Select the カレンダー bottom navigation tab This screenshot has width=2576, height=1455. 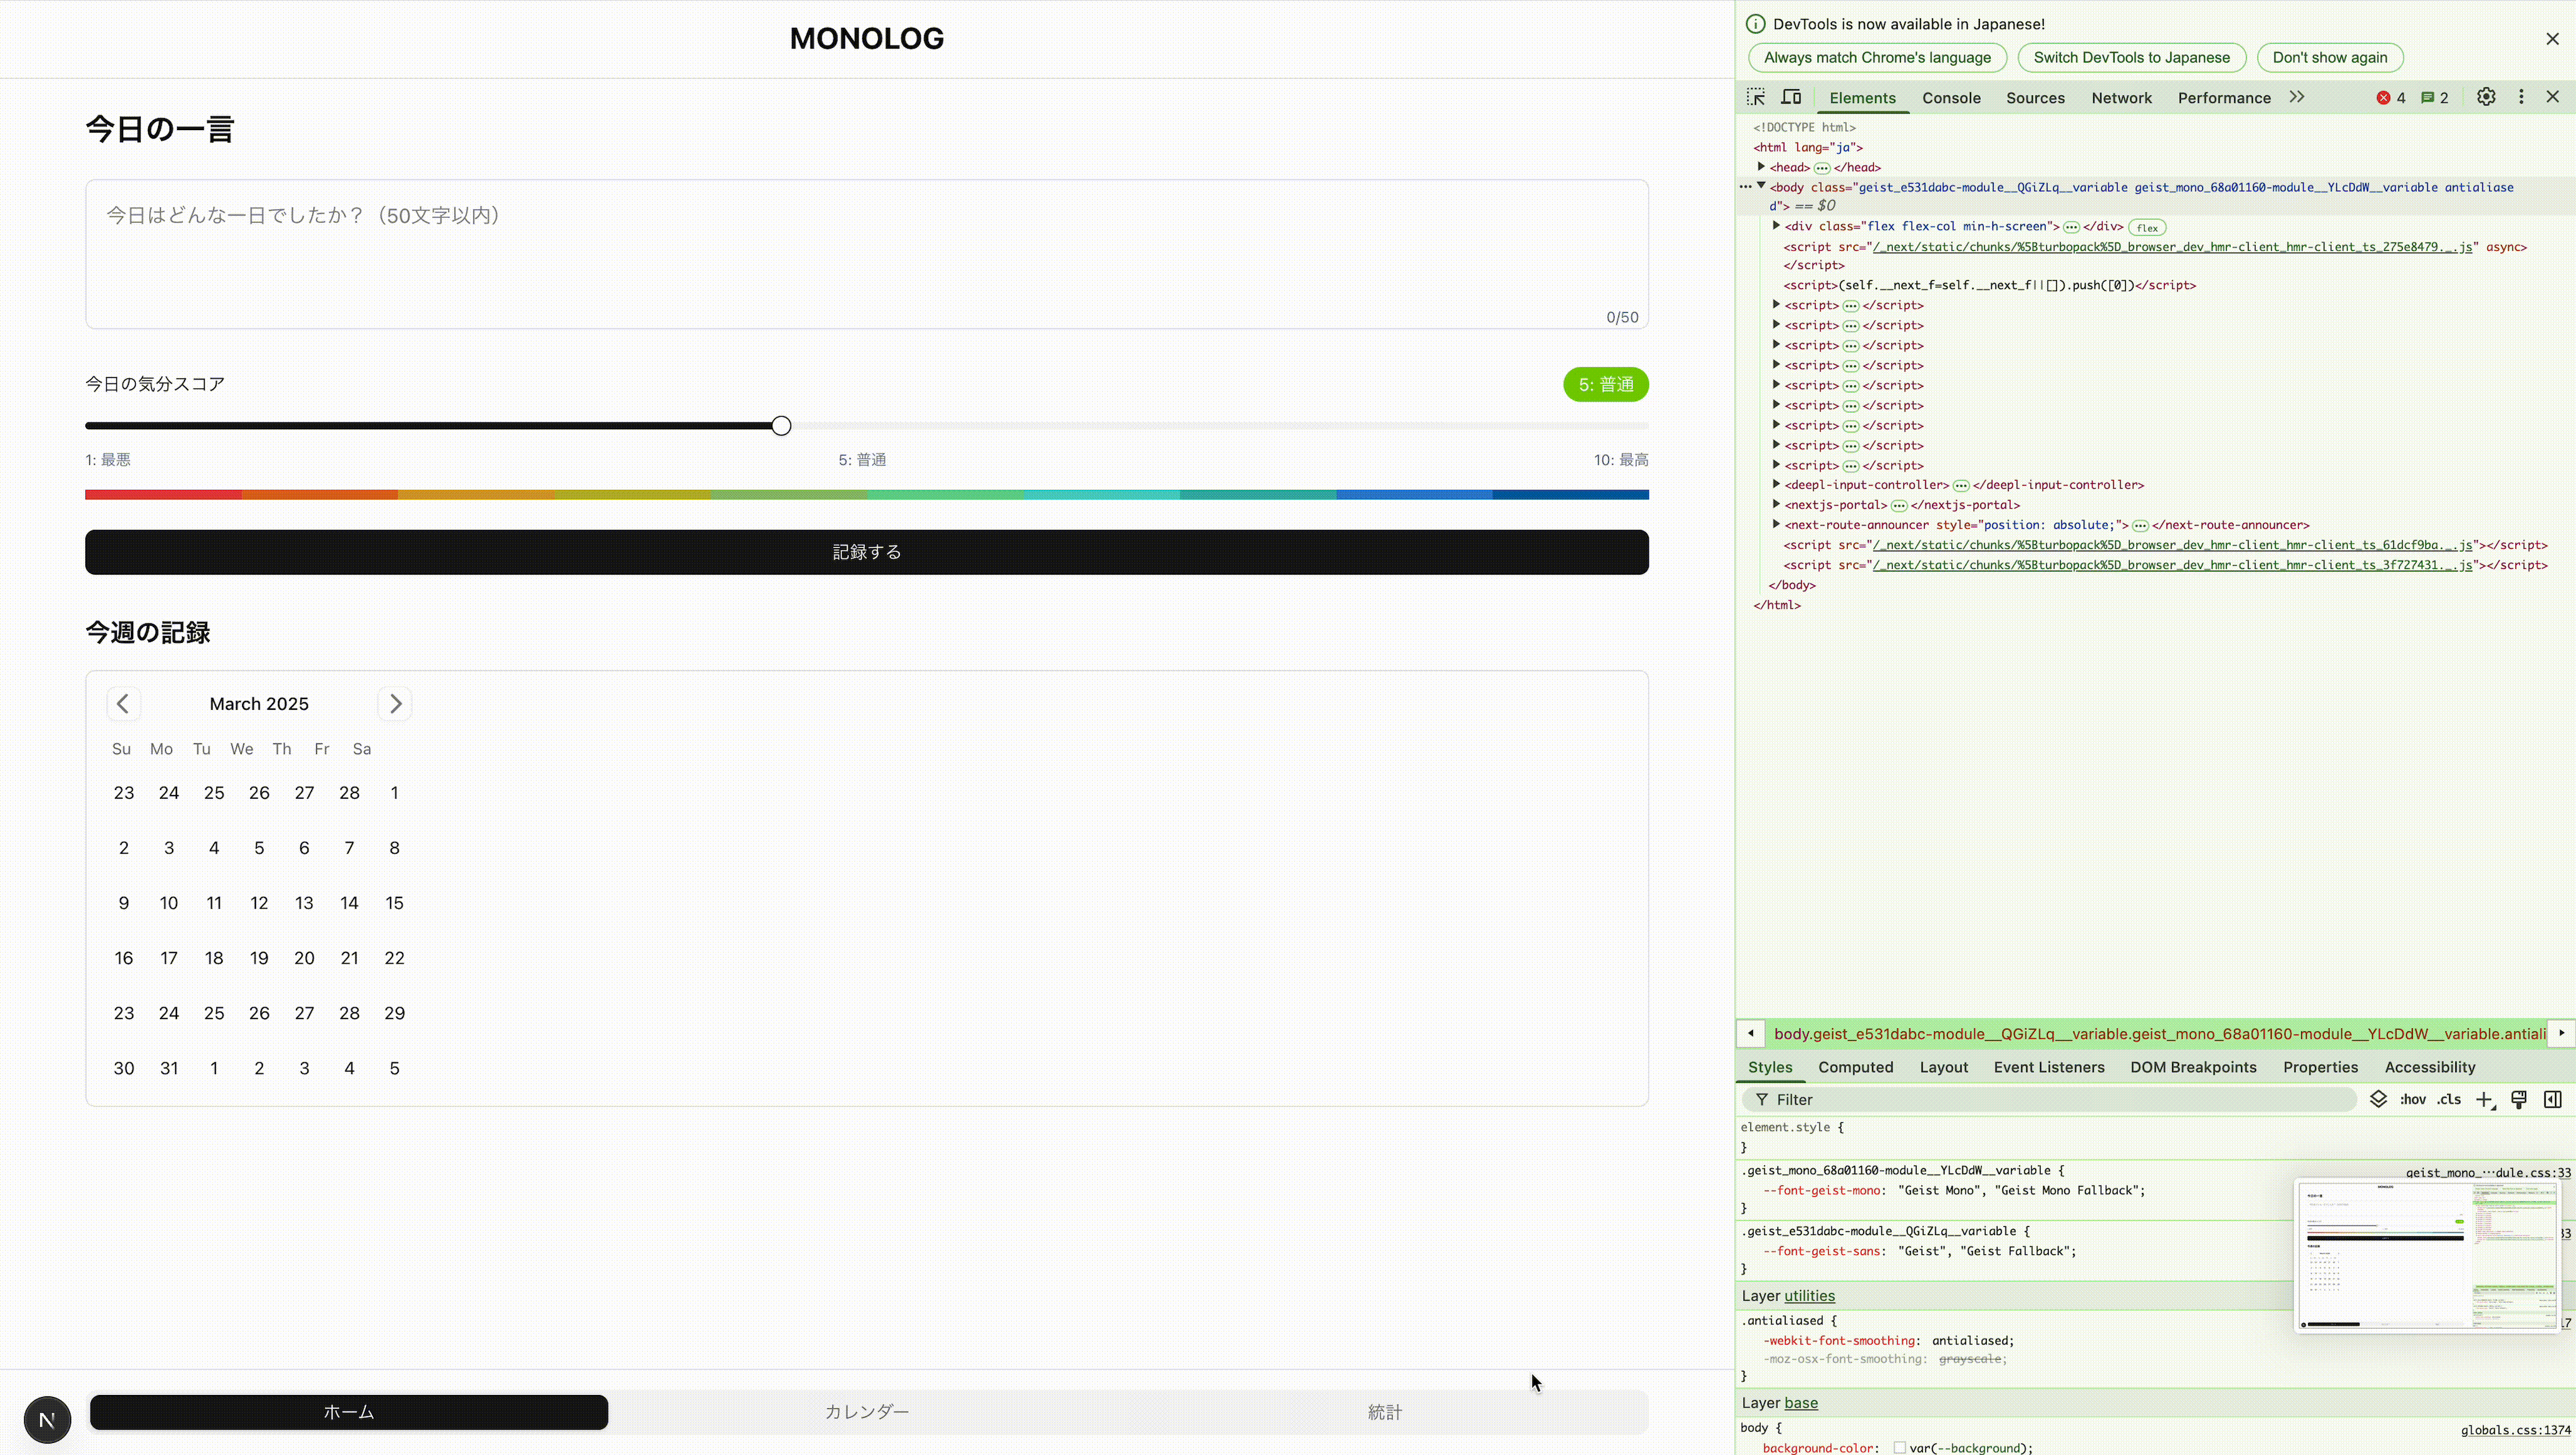866,1412
